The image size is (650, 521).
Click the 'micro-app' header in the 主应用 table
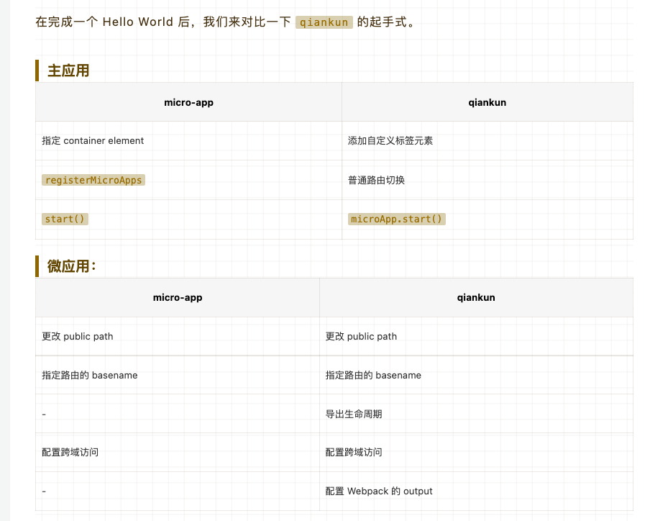(188, 102)
